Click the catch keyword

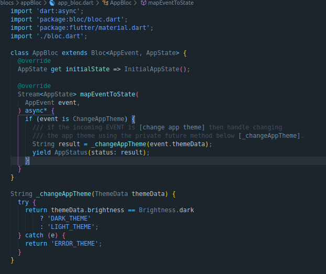[34, 235]
